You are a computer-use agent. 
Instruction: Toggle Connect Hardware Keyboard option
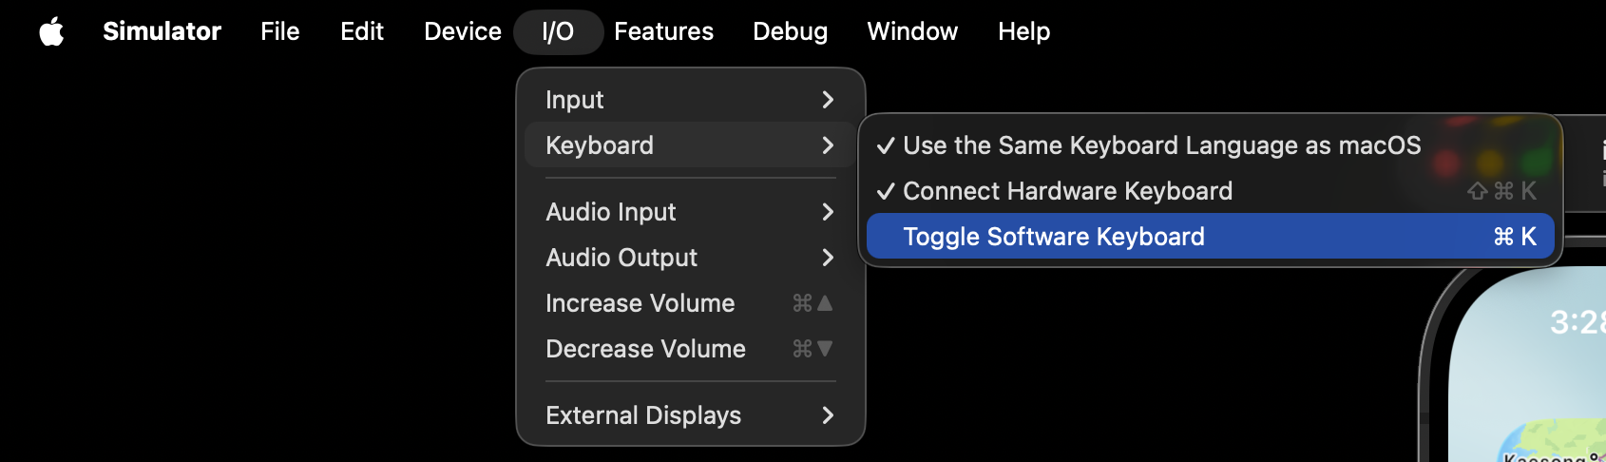click(1067, 191)
